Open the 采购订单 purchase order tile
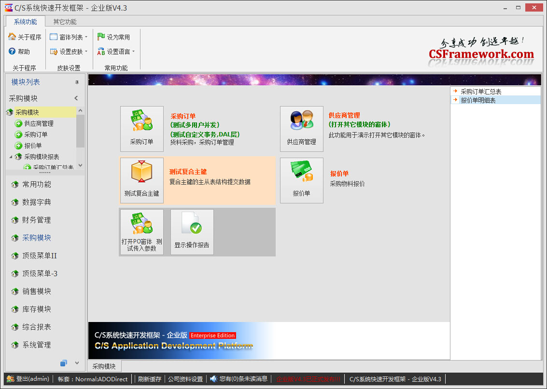Screen dimensions: 547x389 point(141,128)
